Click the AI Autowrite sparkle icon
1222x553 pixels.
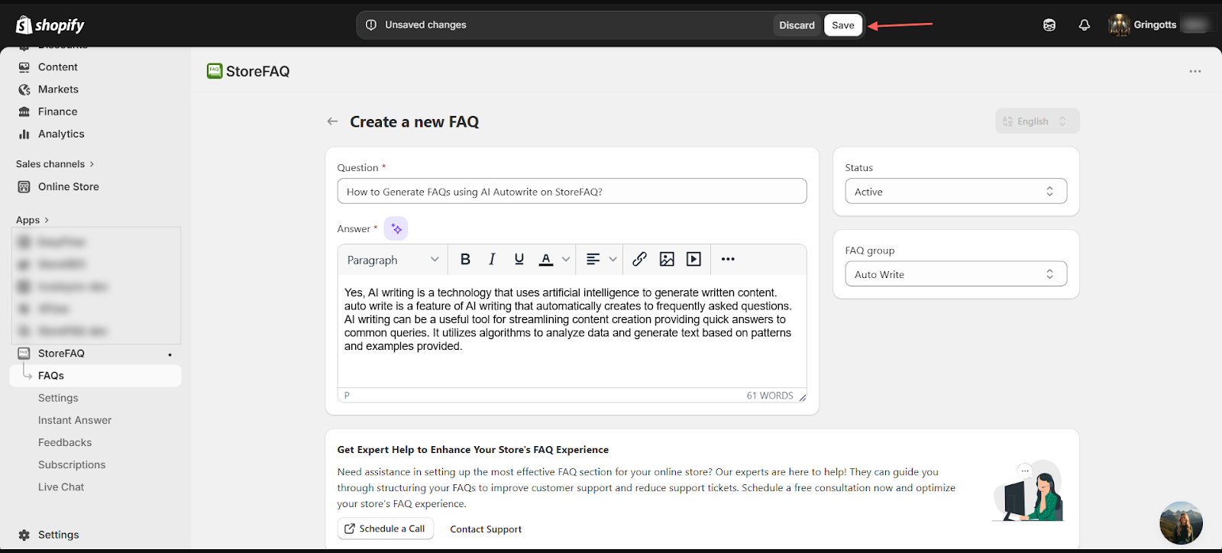pyautogui.click(x=396, y=228)
